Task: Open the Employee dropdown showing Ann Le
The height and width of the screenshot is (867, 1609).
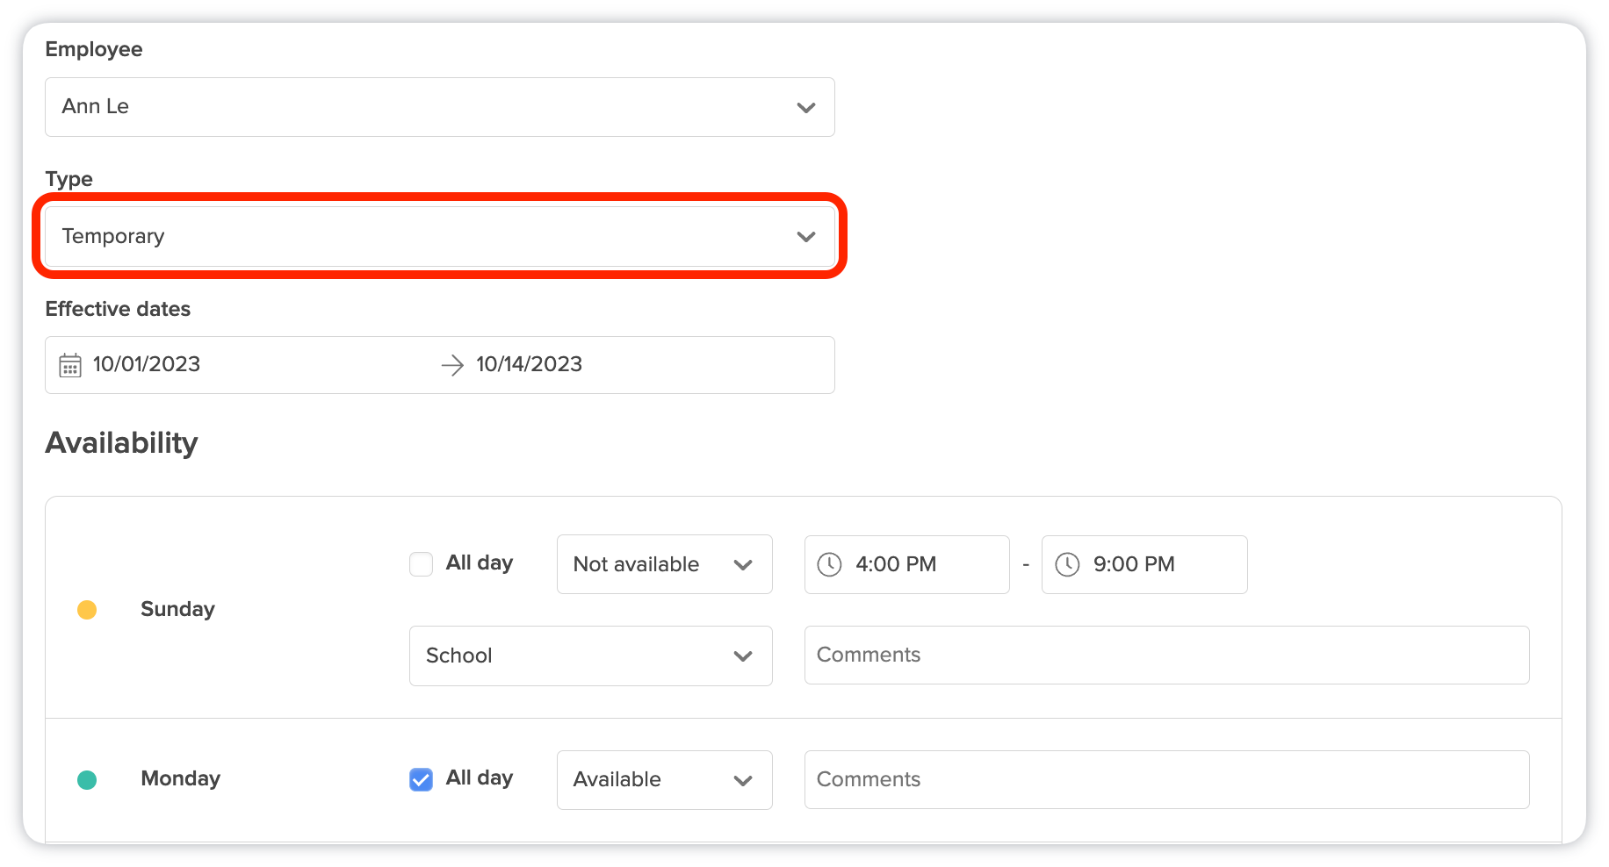Action: point(439,107)
